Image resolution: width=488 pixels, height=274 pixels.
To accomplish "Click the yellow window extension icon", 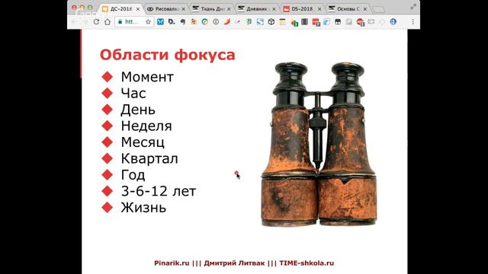I will pyautogui.click(x=282, y=22).
